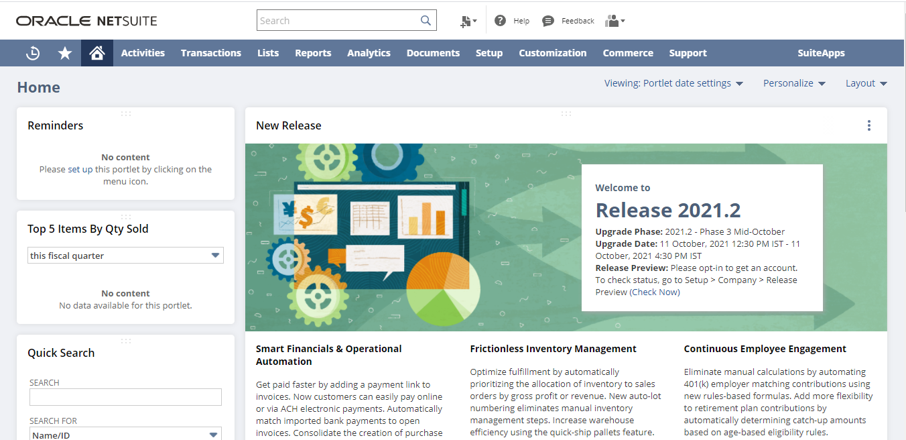Open the New Release portlet three-dot menu
The height and width of the screenshot is (440, 906).
869,125
